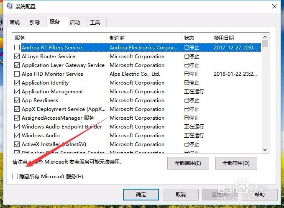This screenshot has width=284, height=208.
Task: Select the Windows Audio 正在运行 status
Action: click(194, 135)
